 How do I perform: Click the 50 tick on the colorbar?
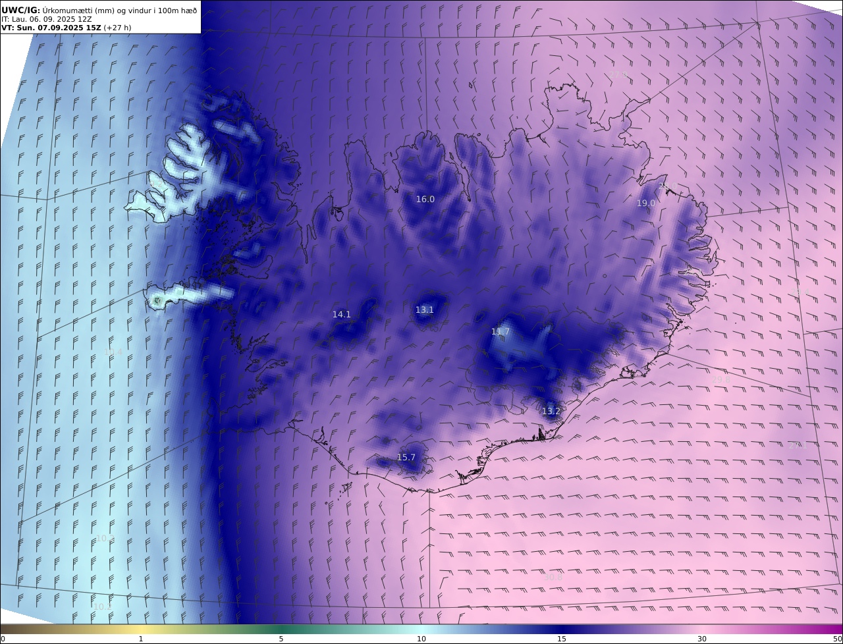click(x=838, y=639)
